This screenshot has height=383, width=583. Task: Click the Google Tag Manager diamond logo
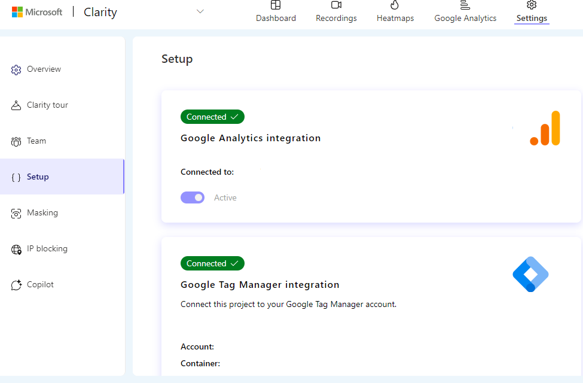tap(530, 274)
